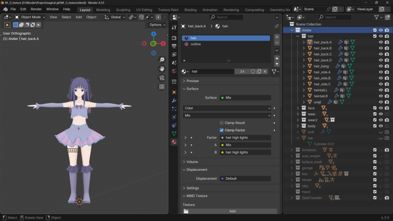Screen dimensions: 393x221
Task: Switch orthographic/perspective with the grid icon
Action: point(162,87)
